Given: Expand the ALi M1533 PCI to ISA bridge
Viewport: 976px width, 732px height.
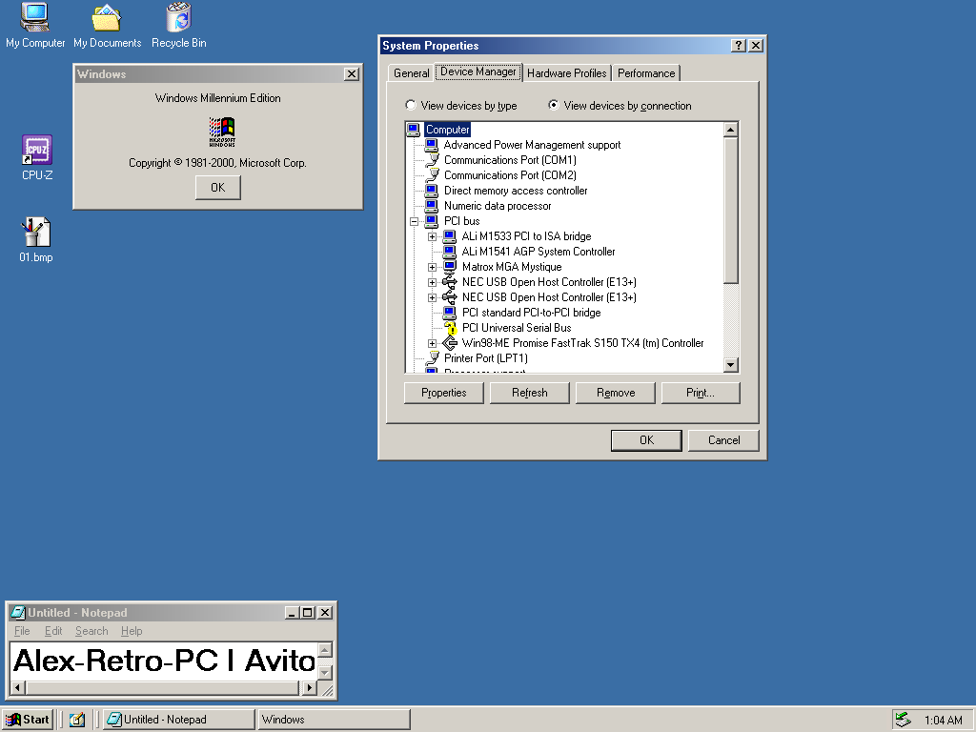Looking at the screenshot, I should coord(432,236).
